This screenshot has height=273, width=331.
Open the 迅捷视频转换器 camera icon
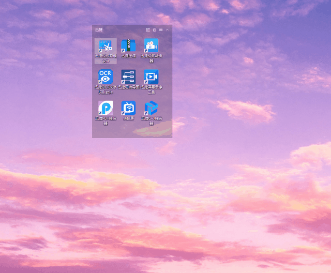[151, 46]
